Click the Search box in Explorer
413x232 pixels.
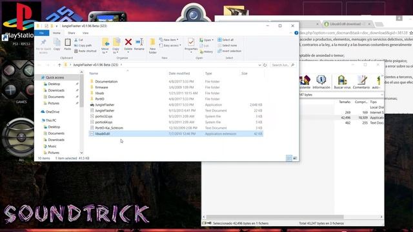pos(283,65)
